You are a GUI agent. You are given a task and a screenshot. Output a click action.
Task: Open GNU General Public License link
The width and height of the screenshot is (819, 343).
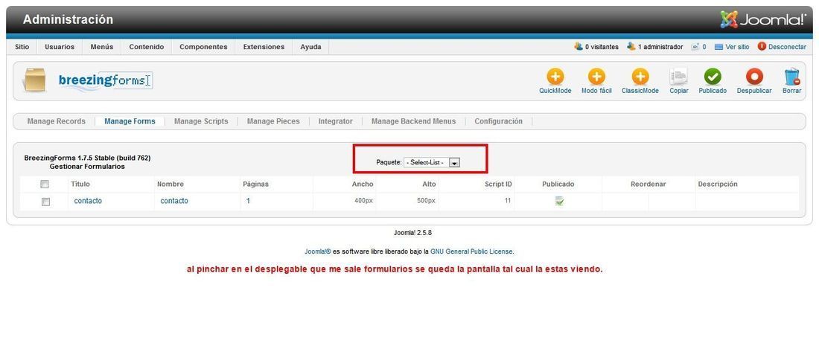(x=471, y=251)
